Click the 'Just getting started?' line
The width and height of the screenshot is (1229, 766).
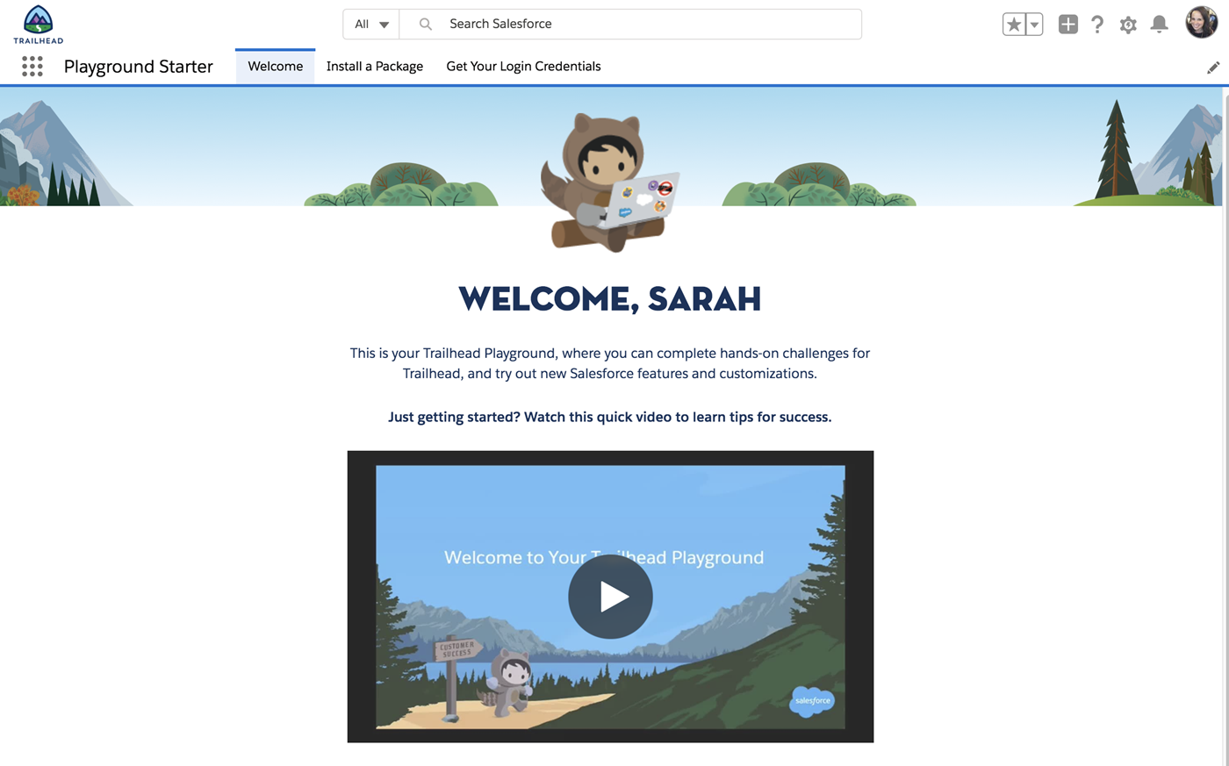[610, 417]
